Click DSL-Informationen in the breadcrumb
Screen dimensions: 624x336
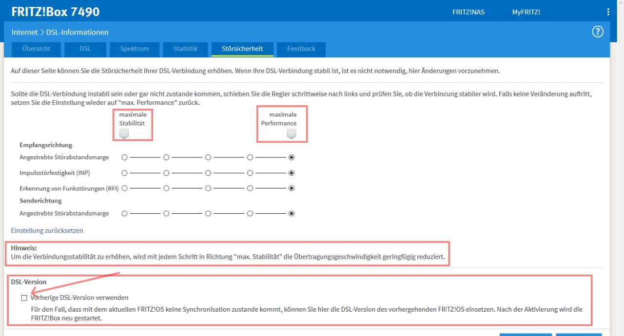78,32
